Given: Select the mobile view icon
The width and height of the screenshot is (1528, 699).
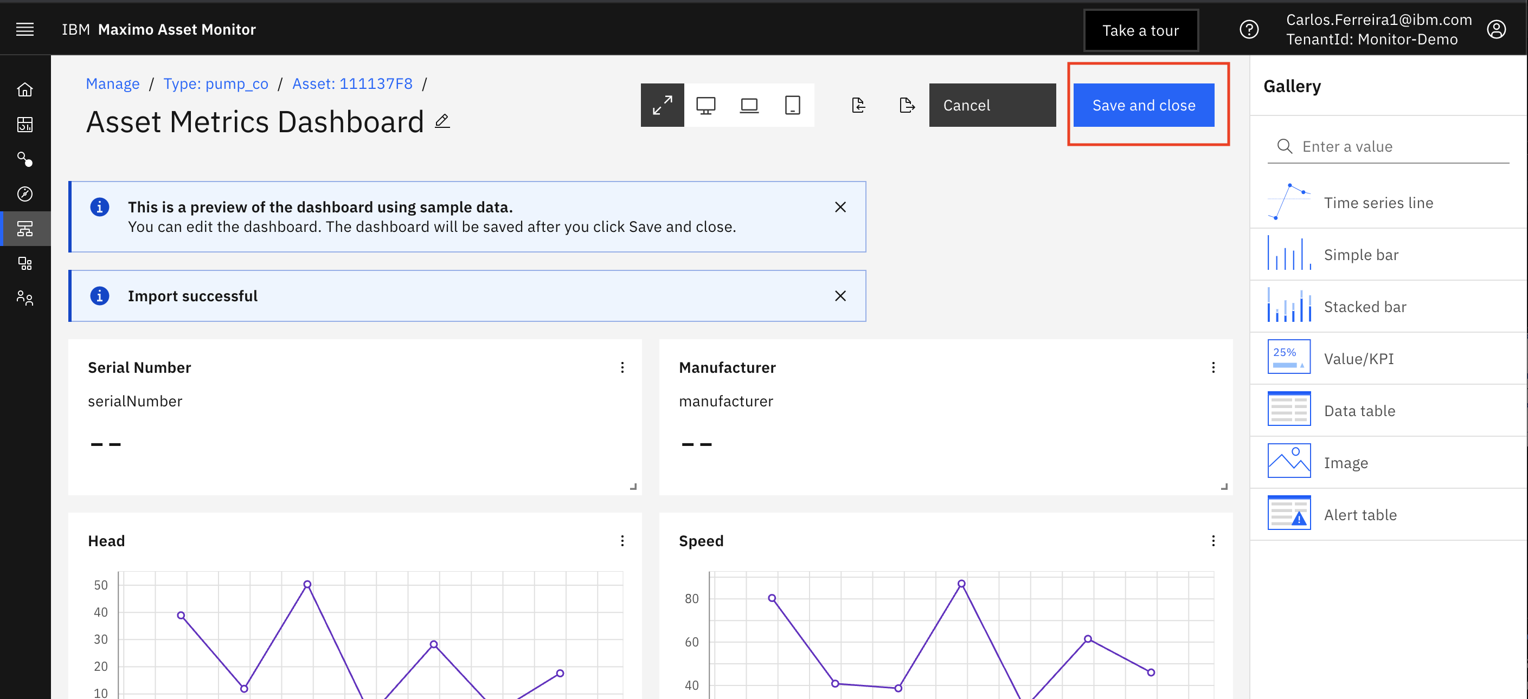Looking at the screenshot, I should (x=793, y=104).
